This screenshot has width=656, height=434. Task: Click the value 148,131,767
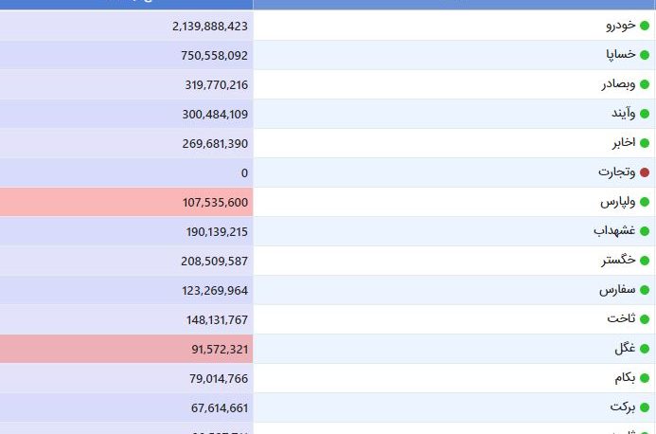tap(217, 319)
